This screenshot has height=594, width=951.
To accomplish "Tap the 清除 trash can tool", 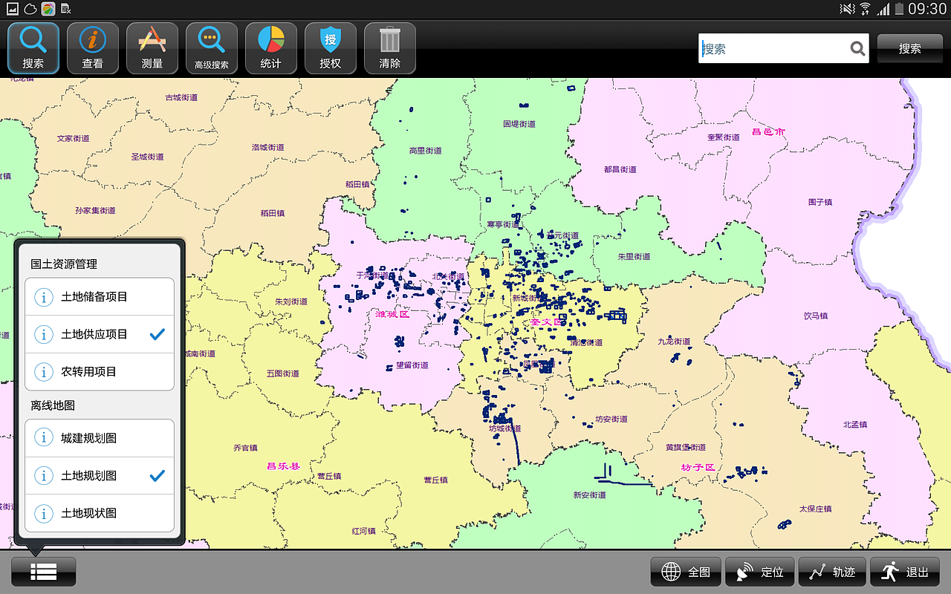I will 390,48.
